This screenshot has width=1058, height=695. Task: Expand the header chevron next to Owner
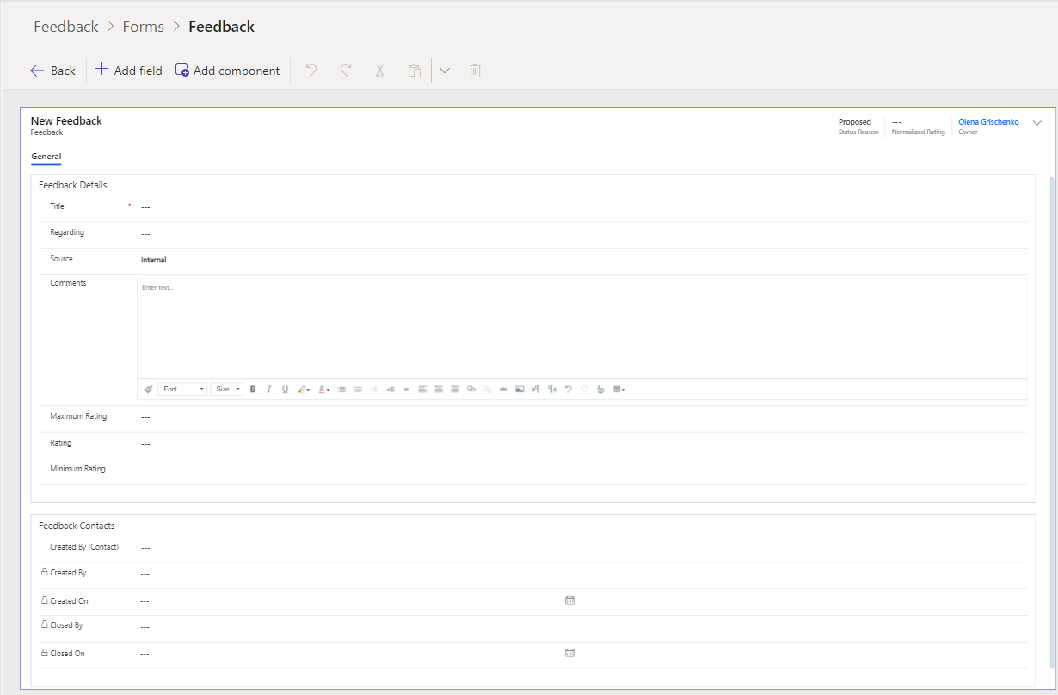pyautogui.click(x=1036, y=123)
